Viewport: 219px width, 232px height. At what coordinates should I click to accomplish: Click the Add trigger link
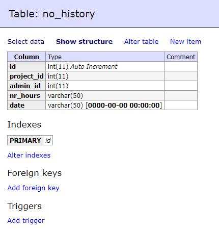pyautogui.click(x=26, y=221)
